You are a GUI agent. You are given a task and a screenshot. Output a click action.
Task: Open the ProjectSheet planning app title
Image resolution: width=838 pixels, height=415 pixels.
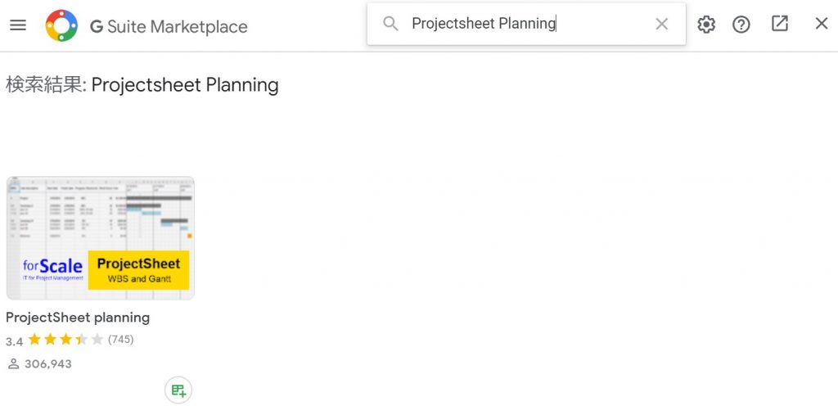coord(78,318)
